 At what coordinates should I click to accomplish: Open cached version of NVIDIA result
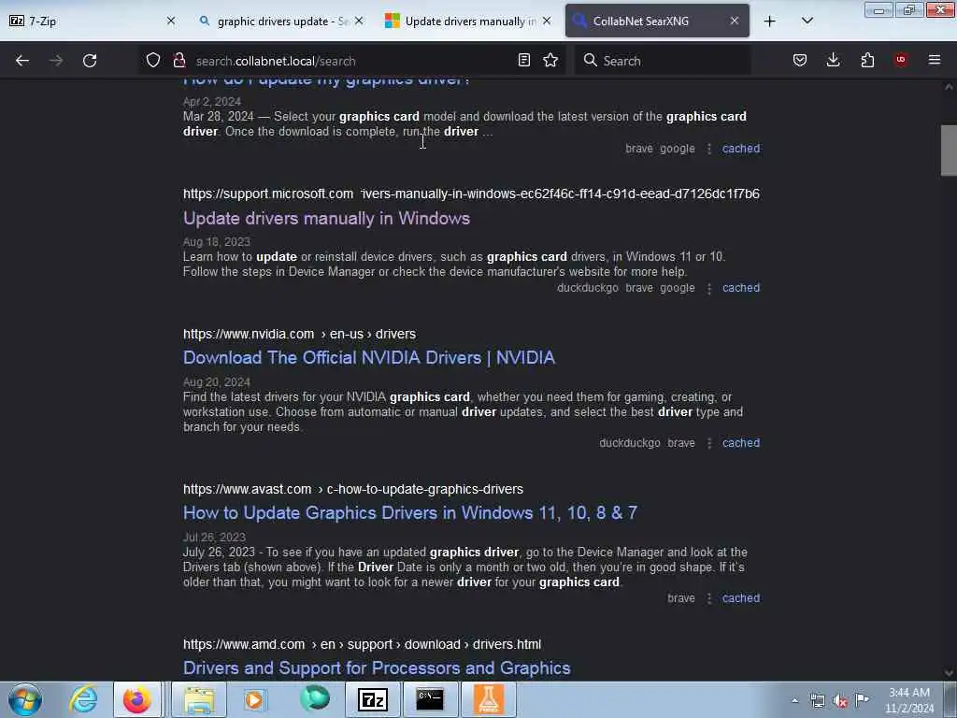pyautogui.click(x=741, y=442)
